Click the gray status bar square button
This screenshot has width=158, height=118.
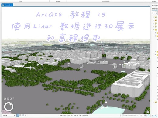pos(20,115)
